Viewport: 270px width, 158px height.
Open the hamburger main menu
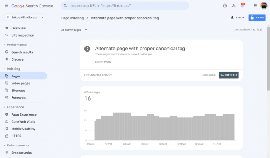pos(7,6)
